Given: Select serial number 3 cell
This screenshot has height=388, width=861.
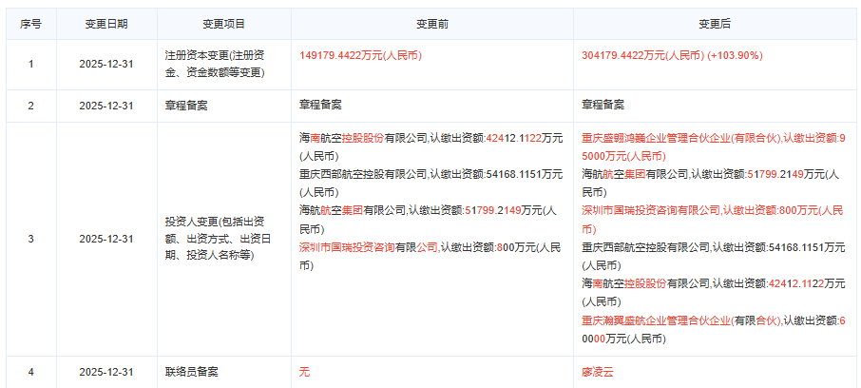Looking at the screenshot, I should tap(30, 239).
